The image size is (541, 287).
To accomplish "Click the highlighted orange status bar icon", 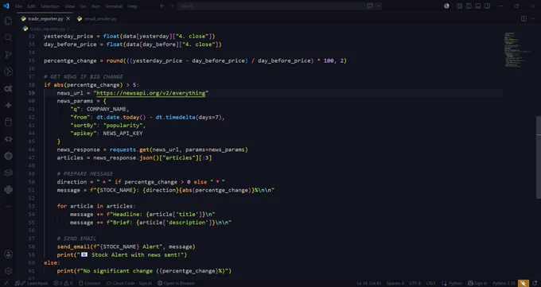I will (523, 283).
